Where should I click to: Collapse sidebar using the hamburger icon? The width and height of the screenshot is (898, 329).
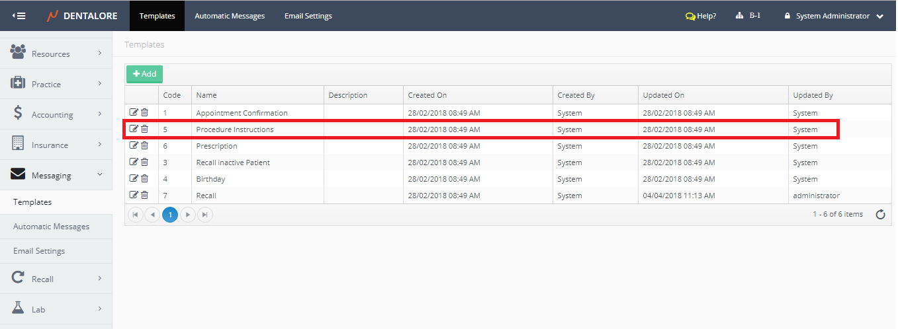coord(19,16)
